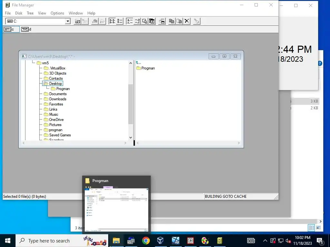Select the .VirtualBox folder in tree
Screen dimensions: 330x247
point(55,68)
